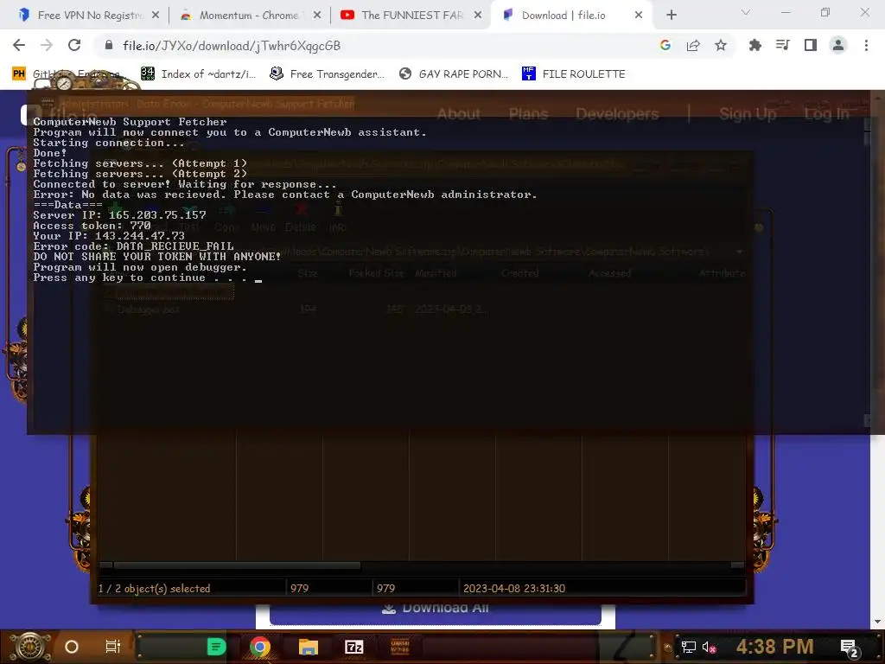The image size is (885, 664).
Task: Click the Google icon in address bar
Action: 665,45
